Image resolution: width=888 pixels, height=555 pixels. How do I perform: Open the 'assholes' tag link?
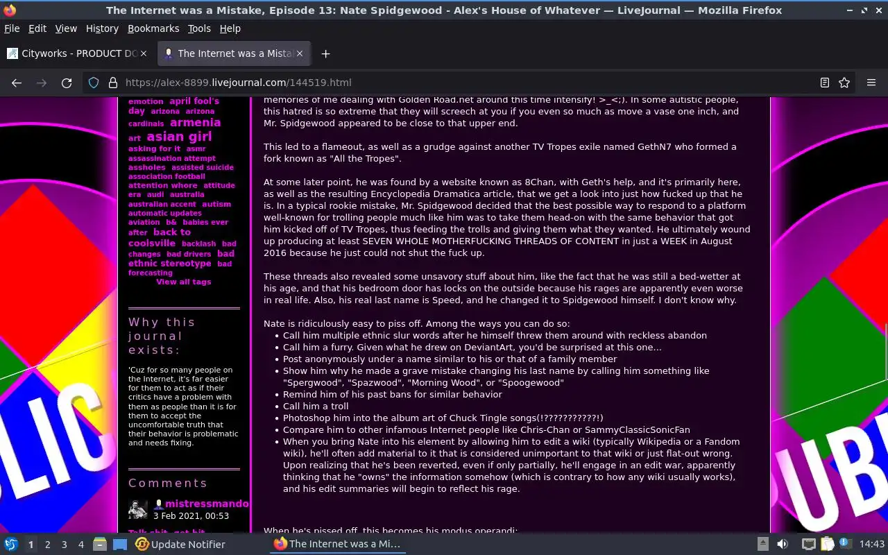(146, 167)
